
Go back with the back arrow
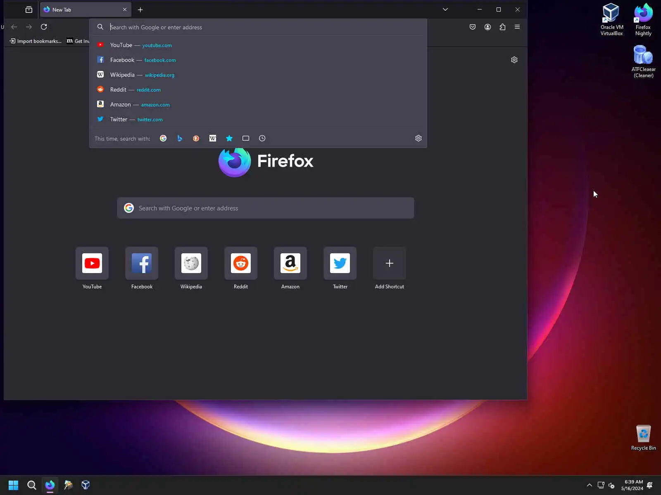click(x=14, y=27)
